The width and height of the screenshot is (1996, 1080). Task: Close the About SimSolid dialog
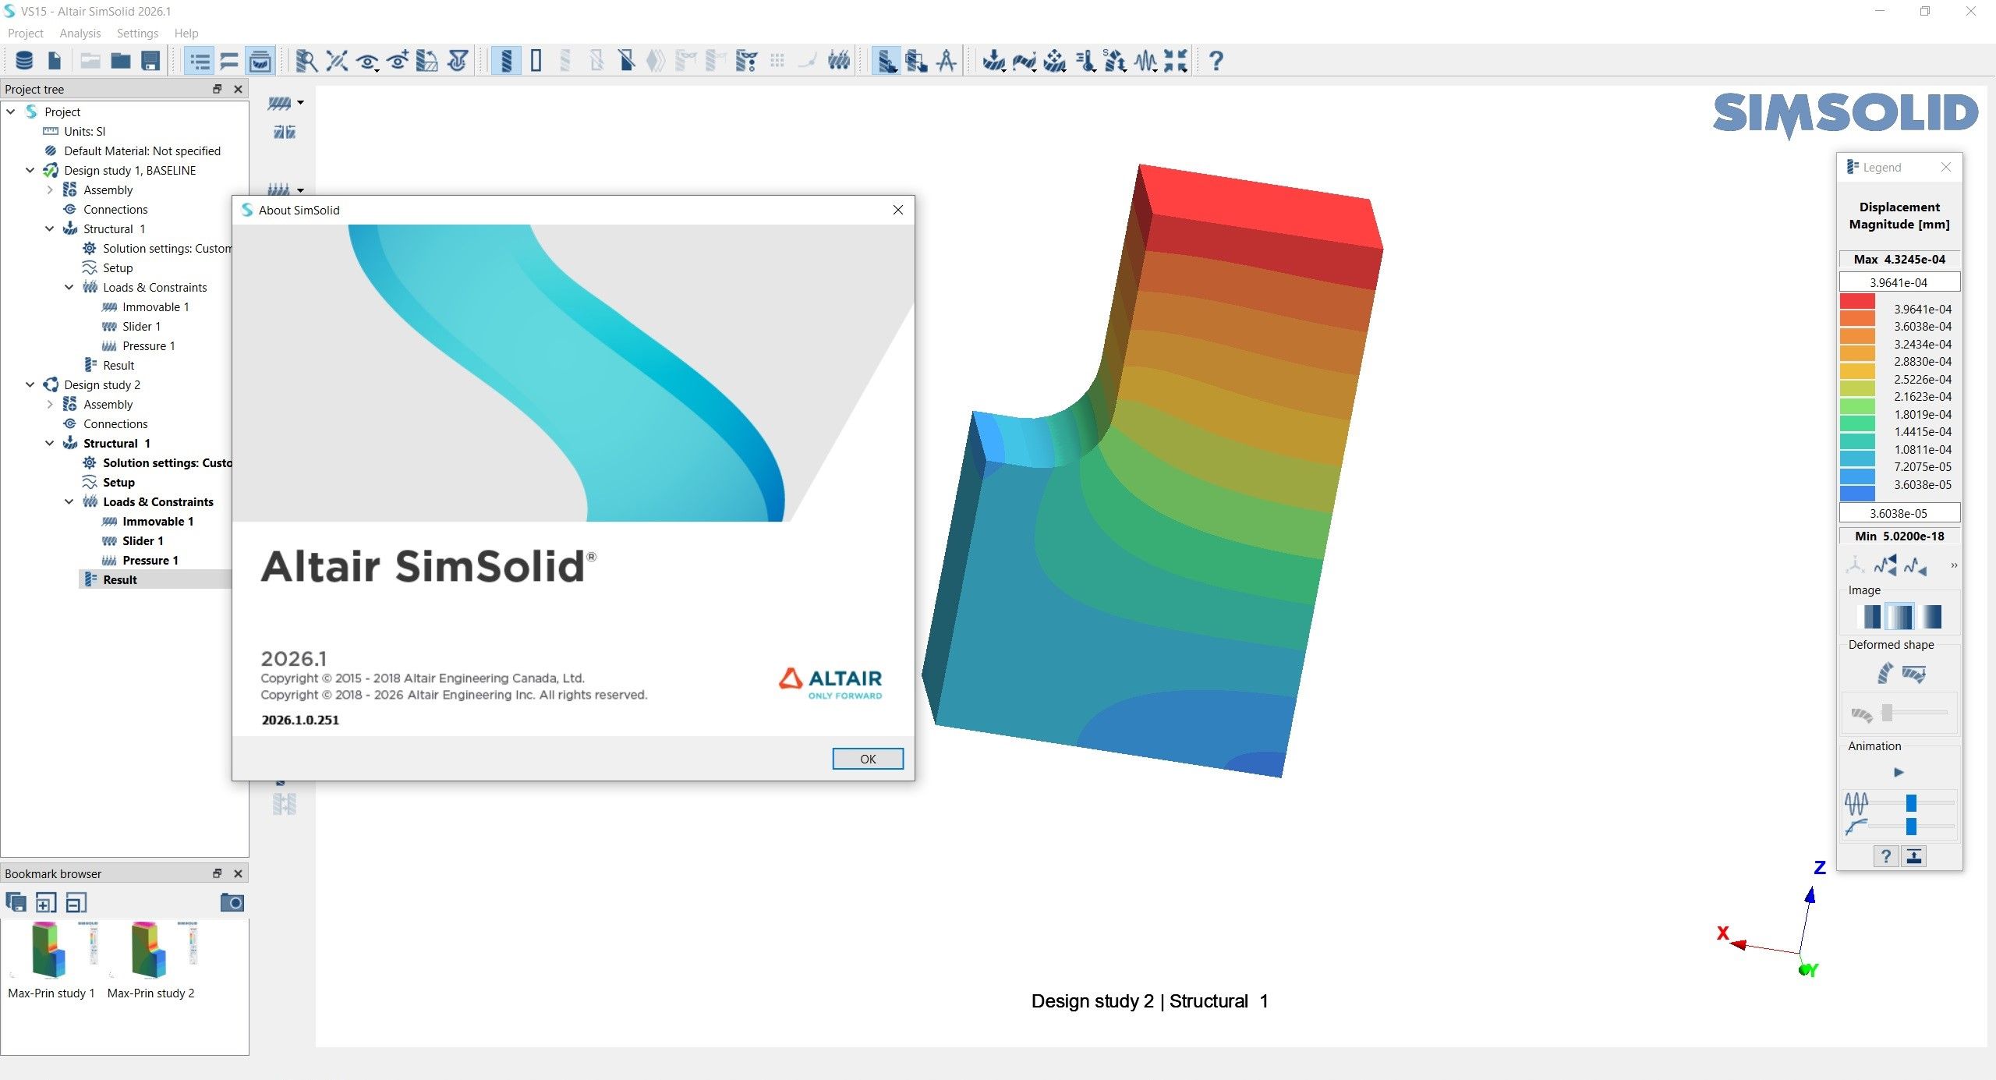pyautogui.click(x=898, y=210)
